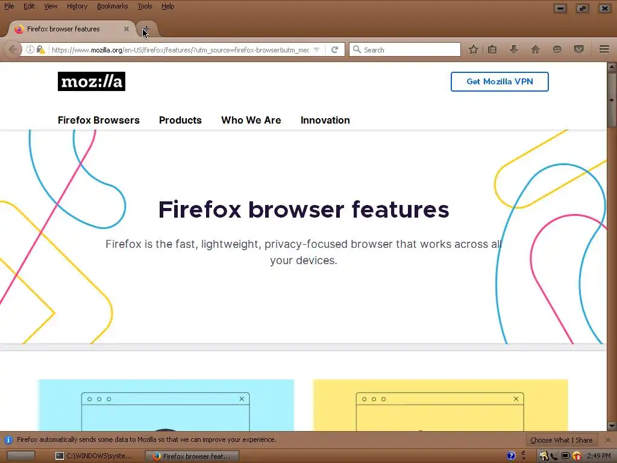Open the Products navigation item
Viewport: 617px width, 463px height.
pyautogui.click(x=180, y=120)
